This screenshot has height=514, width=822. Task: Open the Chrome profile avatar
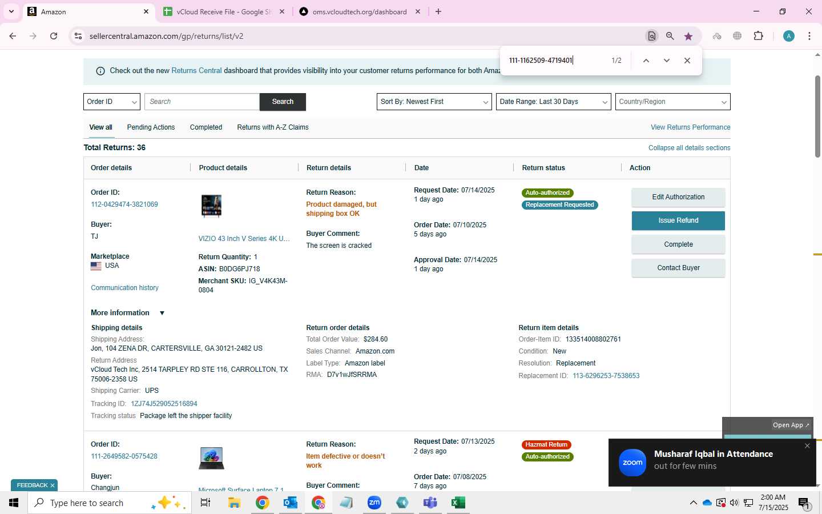(789, 36)
